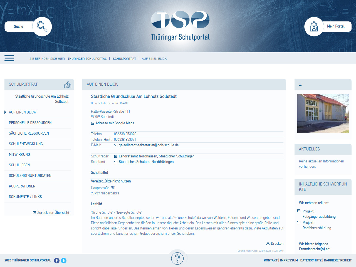Open Staatliches Schulamt Nordthüringen link
This screenshot has width=356, height=267.
click(146, 162)
